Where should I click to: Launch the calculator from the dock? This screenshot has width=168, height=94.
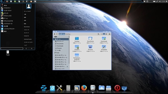click(68, 88)
